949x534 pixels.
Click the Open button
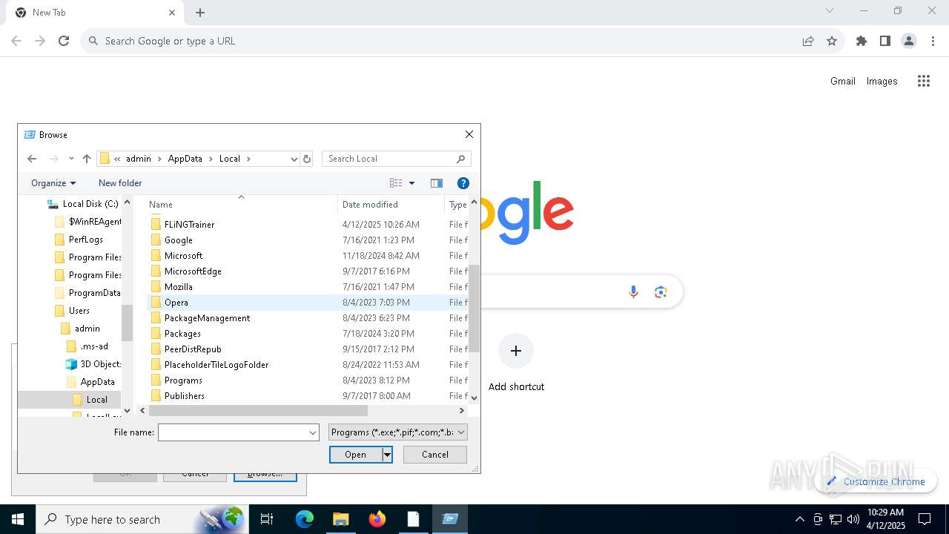pyautogui.click(x=355, y=455)
